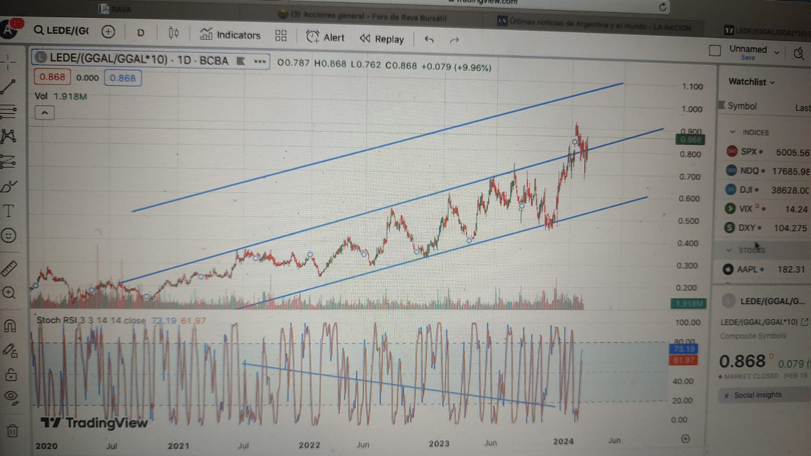The height and width of the screenshot is (456, 811).
Task: Collapse the STOCKS watchlist section
Action: [728, 250]
